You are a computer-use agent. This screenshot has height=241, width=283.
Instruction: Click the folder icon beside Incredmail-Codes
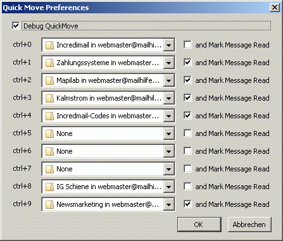[x=49, y=116]
